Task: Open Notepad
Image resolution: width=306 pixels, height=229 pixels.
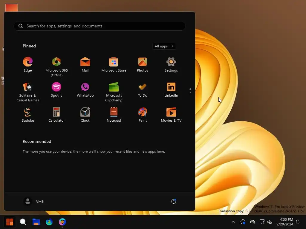Action: [114, 115]
